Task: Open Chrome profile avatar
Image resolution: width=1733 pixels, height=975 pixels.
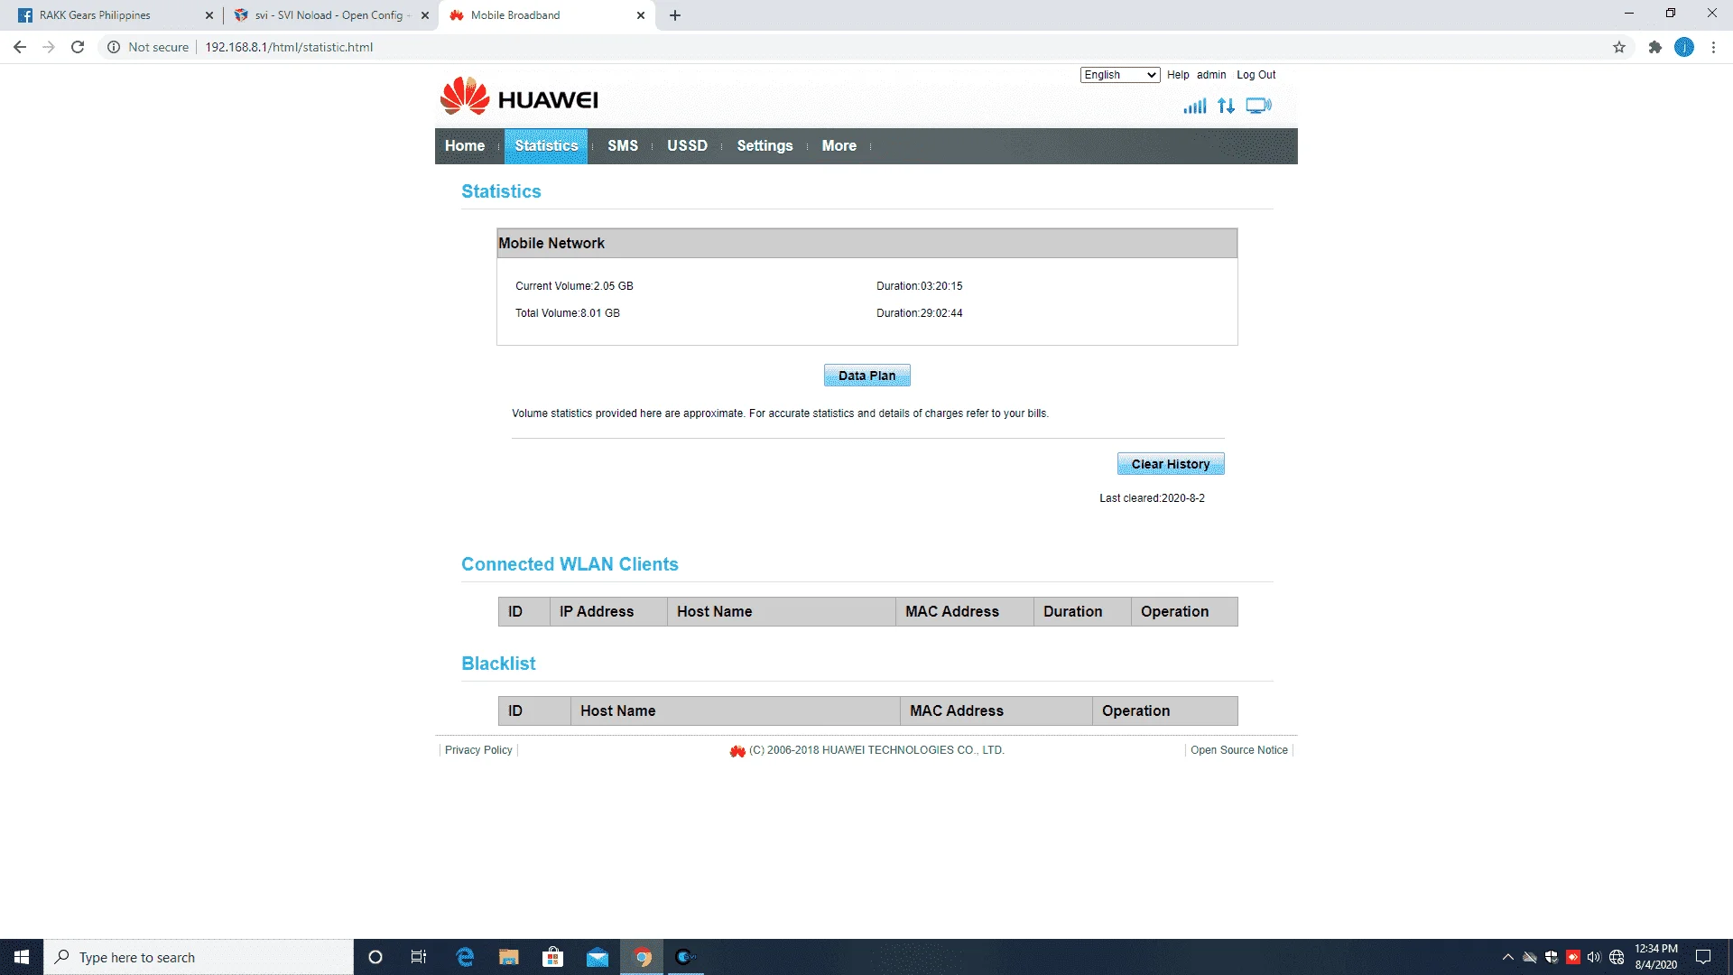Action: point(1684,47)
